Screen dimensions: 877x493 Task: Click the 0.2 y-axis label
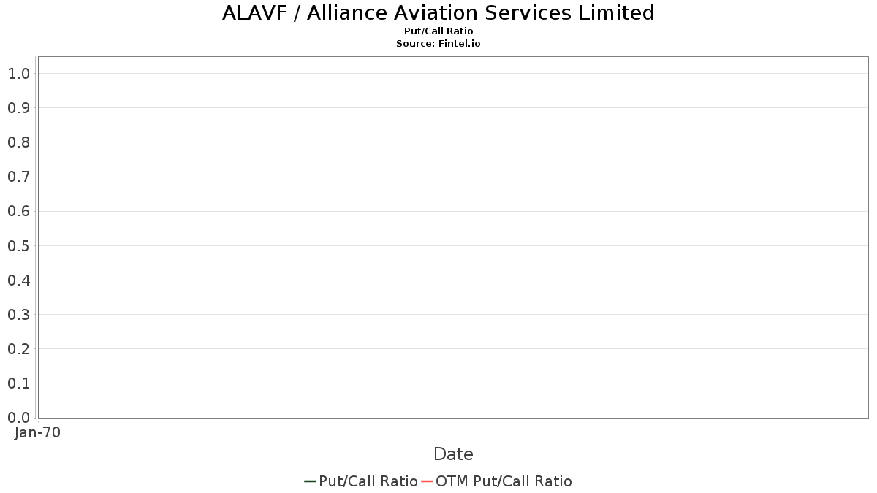coord(18,349)
